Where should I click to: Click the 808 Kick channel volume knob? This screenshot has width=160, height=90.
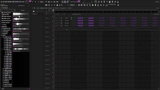coord(59,18)
